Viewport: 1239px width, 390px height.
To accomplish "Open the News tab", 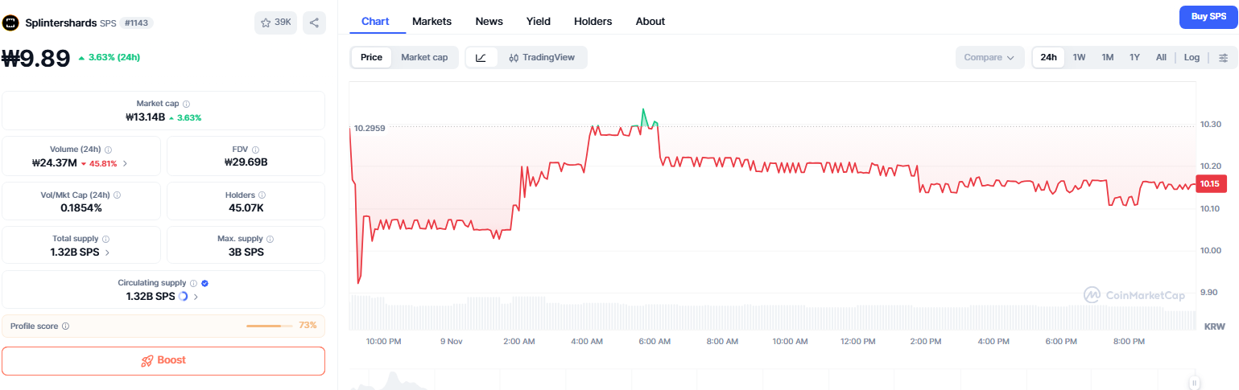I will click(489, 21).
